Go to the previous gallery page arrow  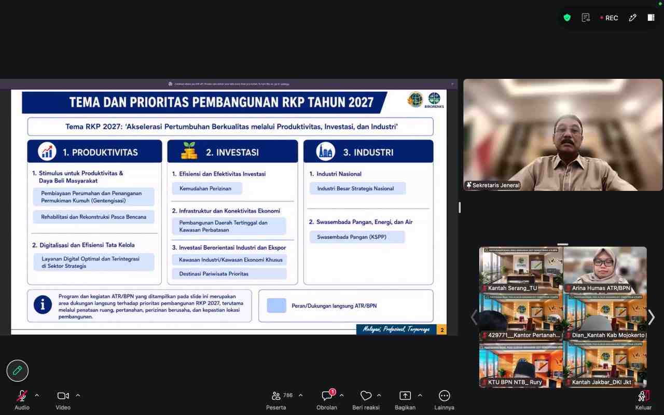pos(474,317)
